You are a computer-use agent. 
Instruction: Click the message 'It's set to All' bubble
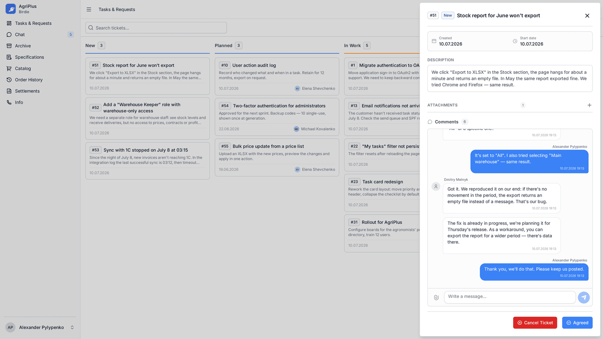[x=530, y=161]
